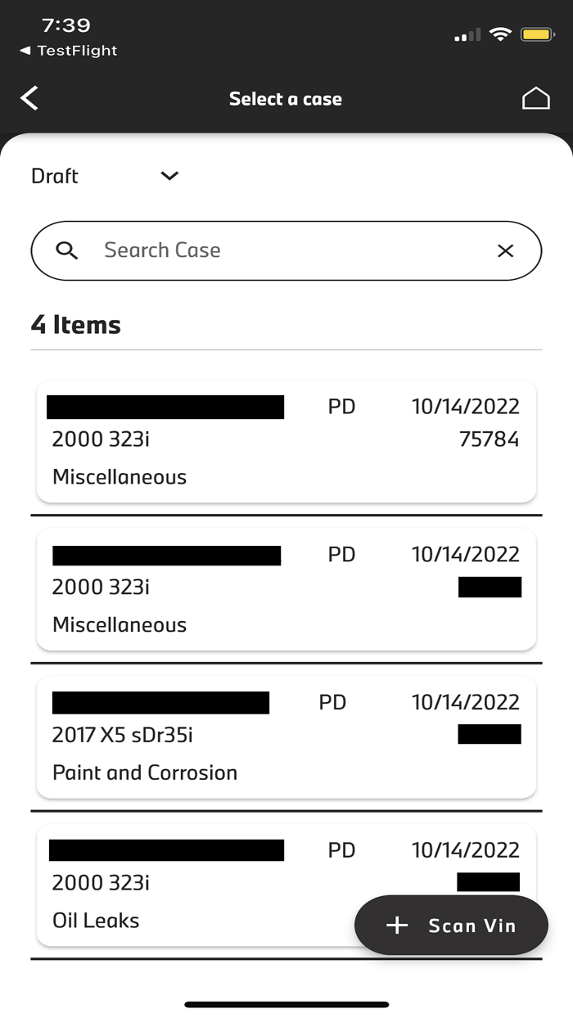Tap the home indicator bar

pos(286,1004)
